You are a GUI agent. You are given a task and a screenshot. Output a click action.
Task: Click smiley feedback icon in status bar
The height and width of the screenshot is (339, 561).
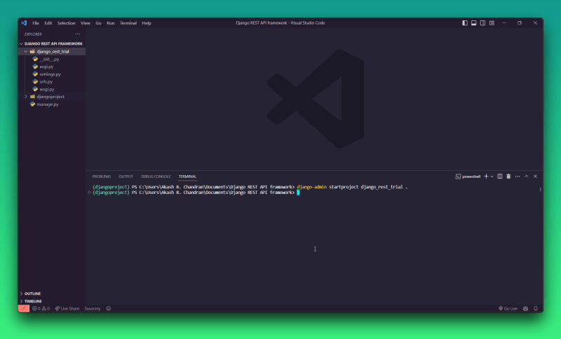coord(109,309)
